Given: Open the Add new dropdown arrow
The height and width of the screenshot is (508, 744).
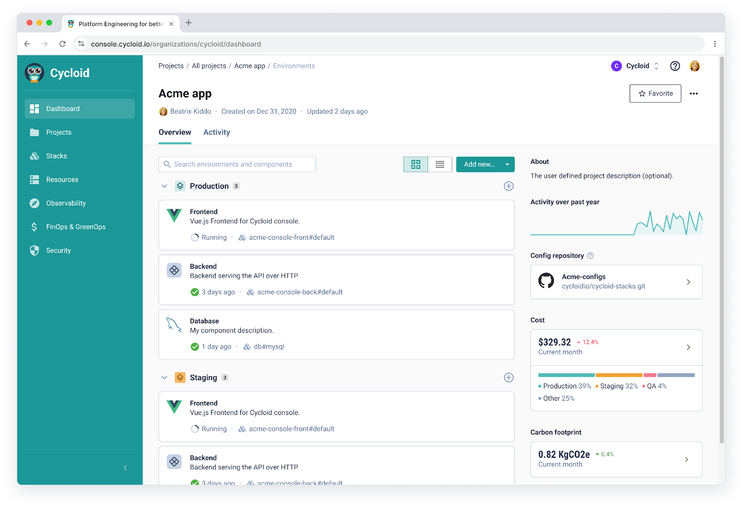Looking at the screenshot, I should pos(507,164).
